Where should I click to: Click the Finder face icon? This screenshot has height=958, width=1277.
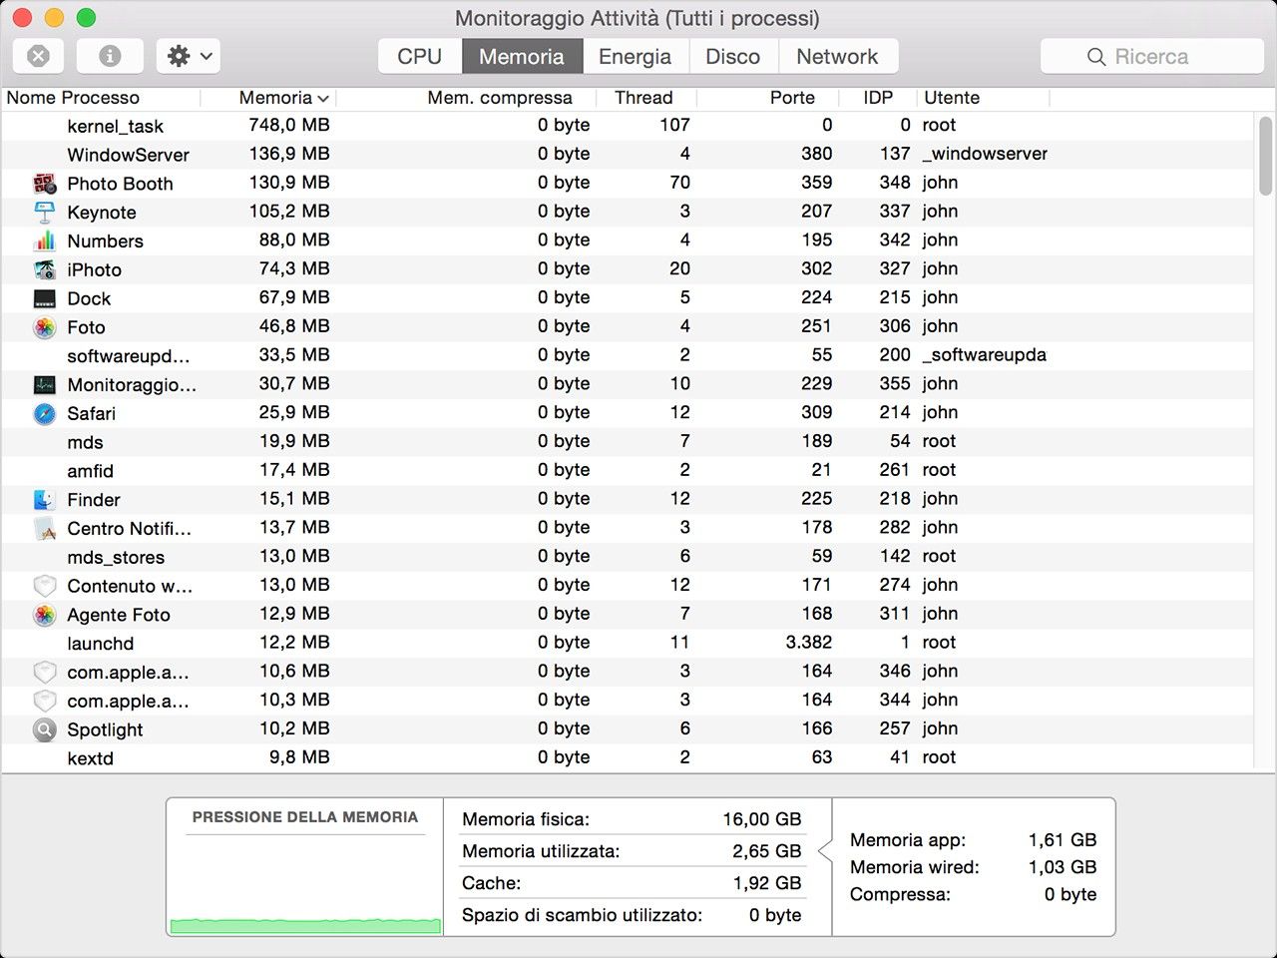(45, 500)
